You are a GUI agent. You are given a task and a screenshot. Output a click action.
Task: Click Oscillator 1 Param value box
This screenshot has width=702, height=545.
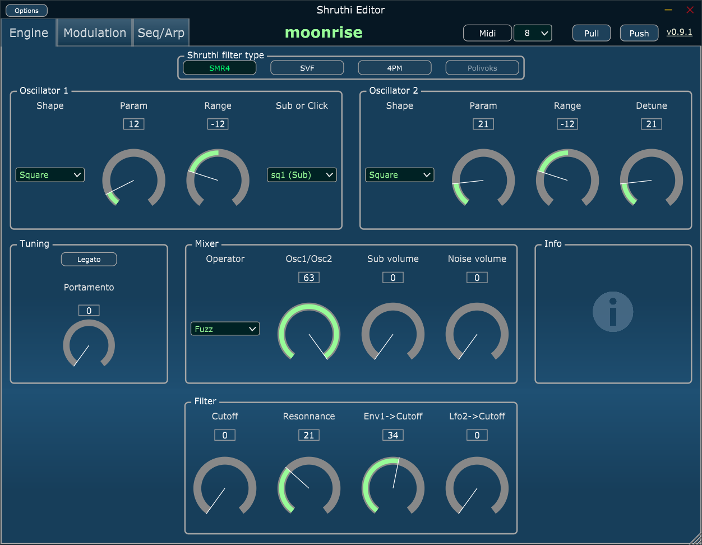point(134,124)
